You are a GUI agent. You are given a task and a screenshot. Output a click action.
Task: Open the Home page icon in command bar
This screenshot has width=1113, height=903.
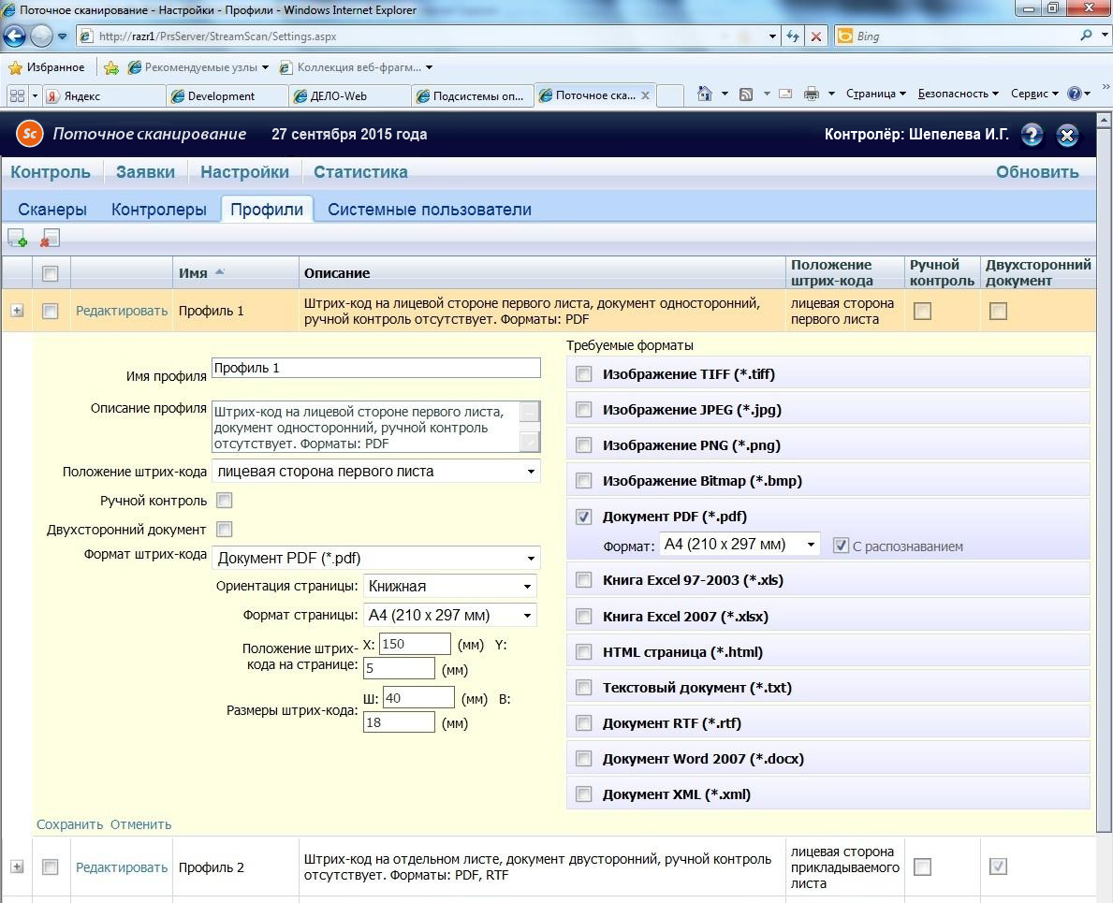coord(704,94)
